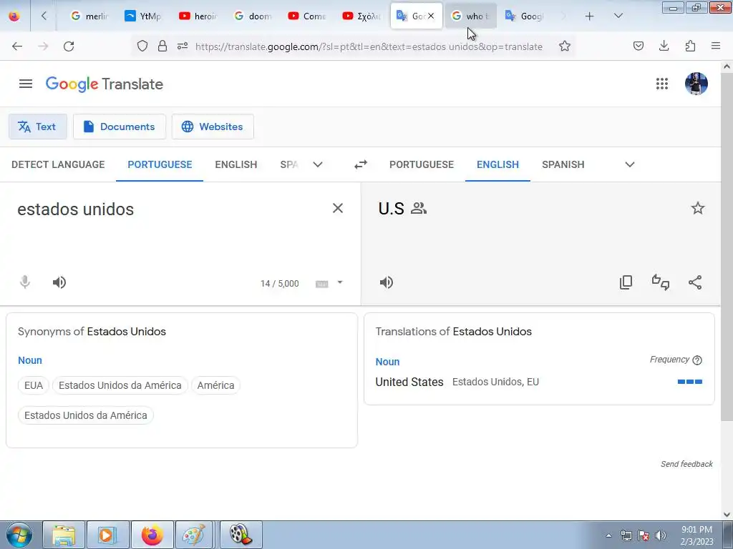The image size is (733, 549).
Task: Open the Firefox application menu
Action: 715,46
